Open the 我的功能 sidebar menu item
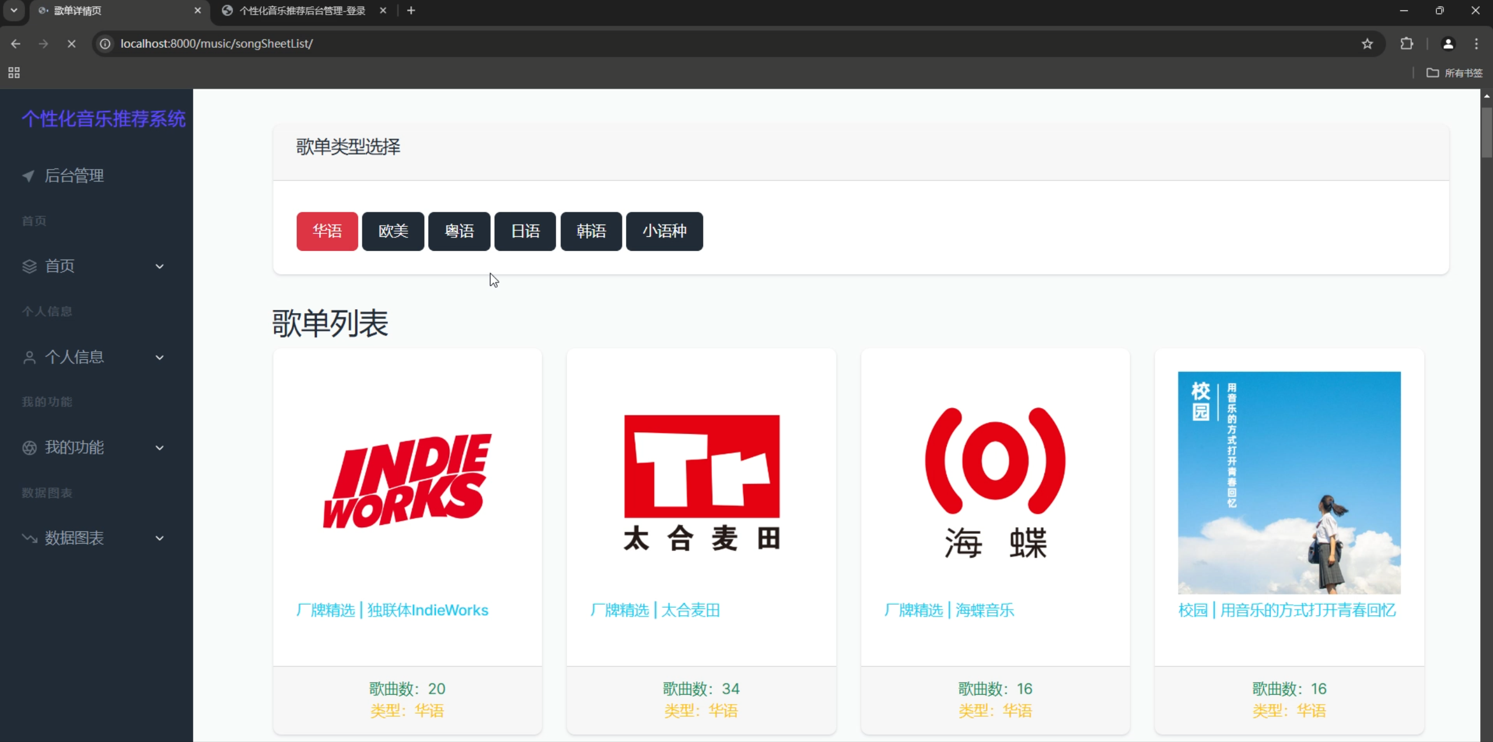Image resolution: width=1493 pixels, height=742 pixels. click(x=93, y=447)
